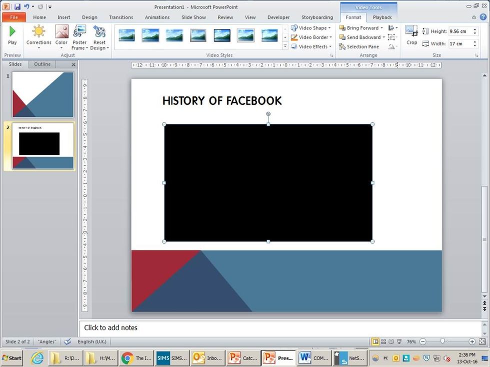Viewport: 490px width, 367px height.
Task: Switch to the Insert tab
Action: point(64,17)
